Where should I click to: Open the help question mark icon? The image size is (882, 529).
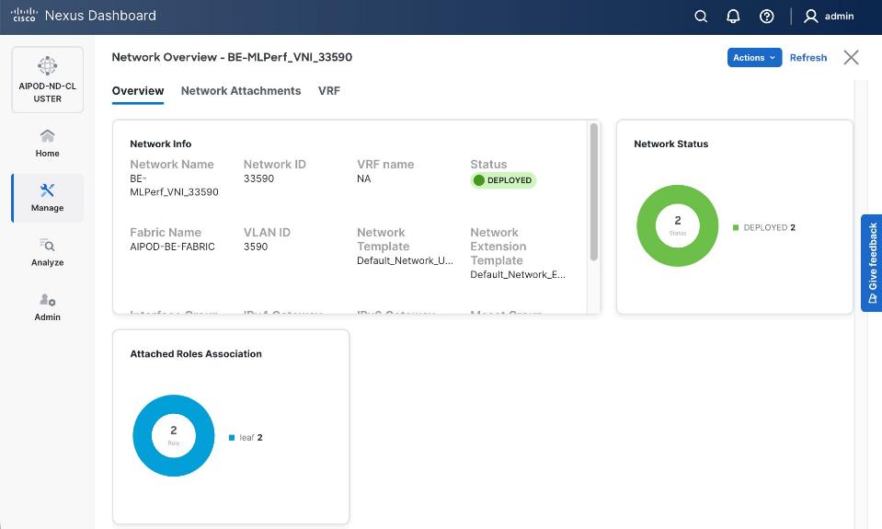click(x=767, y=16)
